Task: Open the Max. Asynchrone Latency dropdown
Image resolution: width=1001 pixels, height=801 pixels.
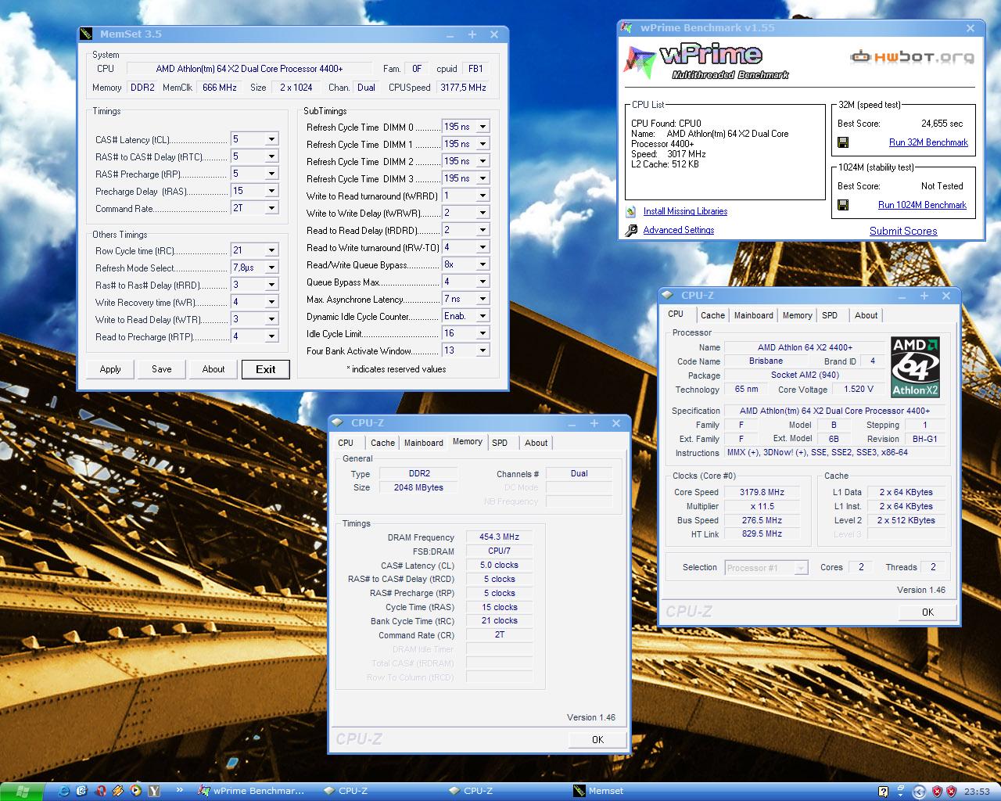Action: coord(483,299)
